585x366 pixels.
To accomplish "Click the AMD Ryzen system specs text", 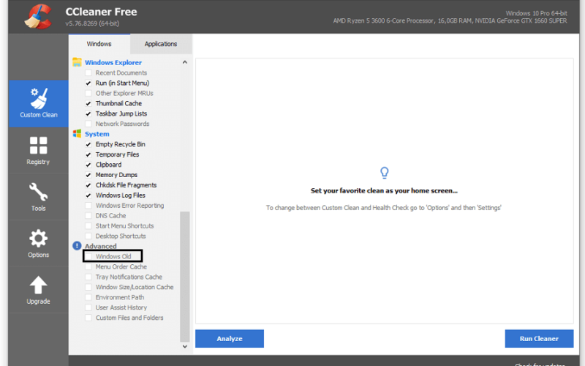I will coord(450,21).
